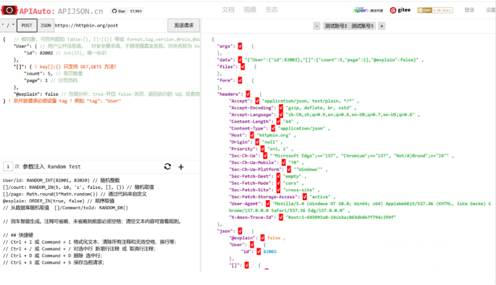Image resolution: width=496 pixels, height=285 pixels.
Task: Click the Random Test label
Action: (64, 166)
